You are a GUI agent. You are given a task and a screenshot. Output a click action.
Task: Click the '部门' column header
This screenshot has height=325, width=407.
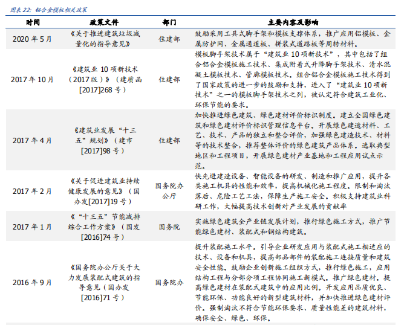click(169, 21)
